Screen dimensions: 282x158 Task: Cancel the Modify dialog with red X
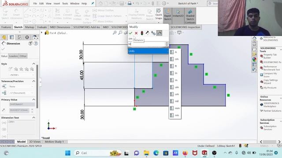[x=136, y=33]
